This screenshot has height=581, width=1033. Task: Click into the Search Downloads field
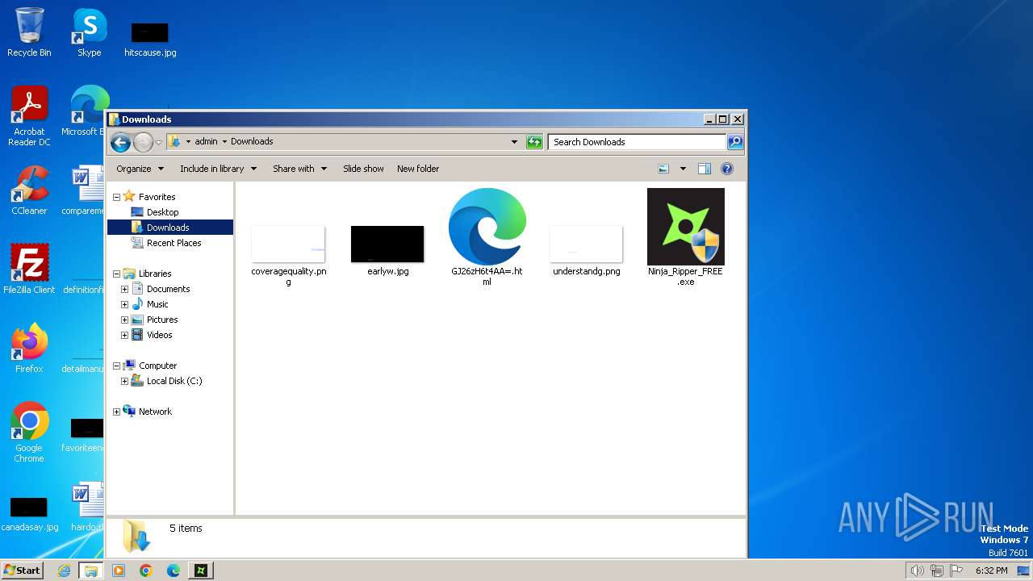[x=637, y=142]
